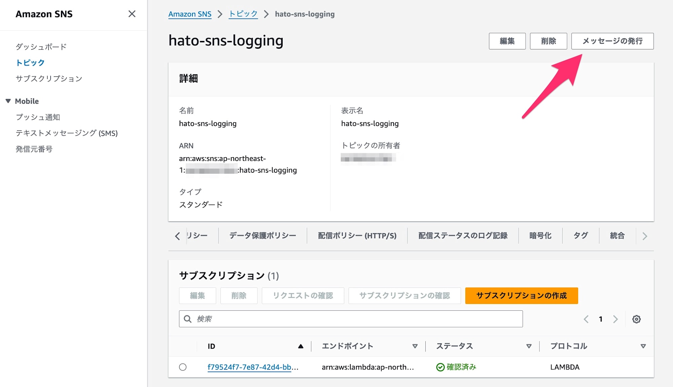Viewport: 673px width, 387px height.
Task: Open the 削除 dialog for the topic
Action: (x=548, y=41)
